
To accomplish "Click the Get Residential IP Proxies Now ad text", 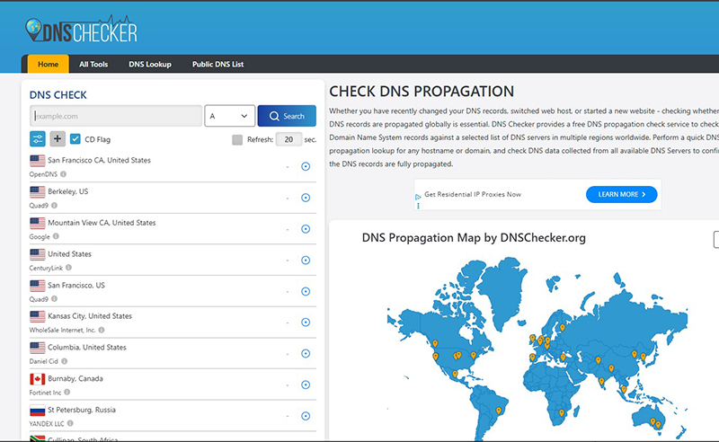I will (473, 194).
